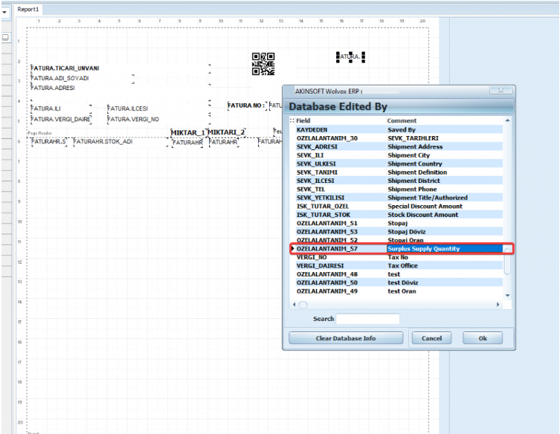Select the QR code element on report
560x434 pixels.
pyautogui.click(x=263, y=64)
